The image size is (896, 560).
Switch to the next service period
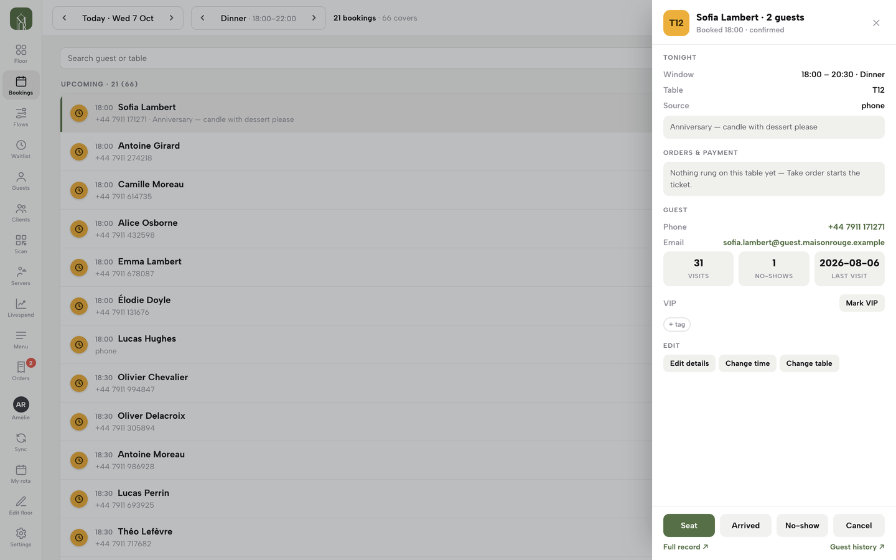(314, 18)
